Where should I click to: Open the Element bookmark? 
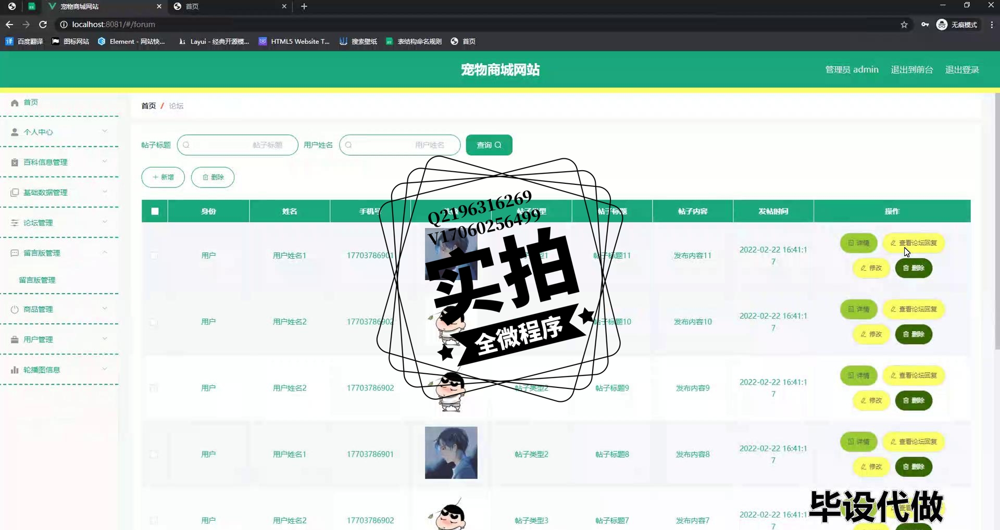pos(131,42)
